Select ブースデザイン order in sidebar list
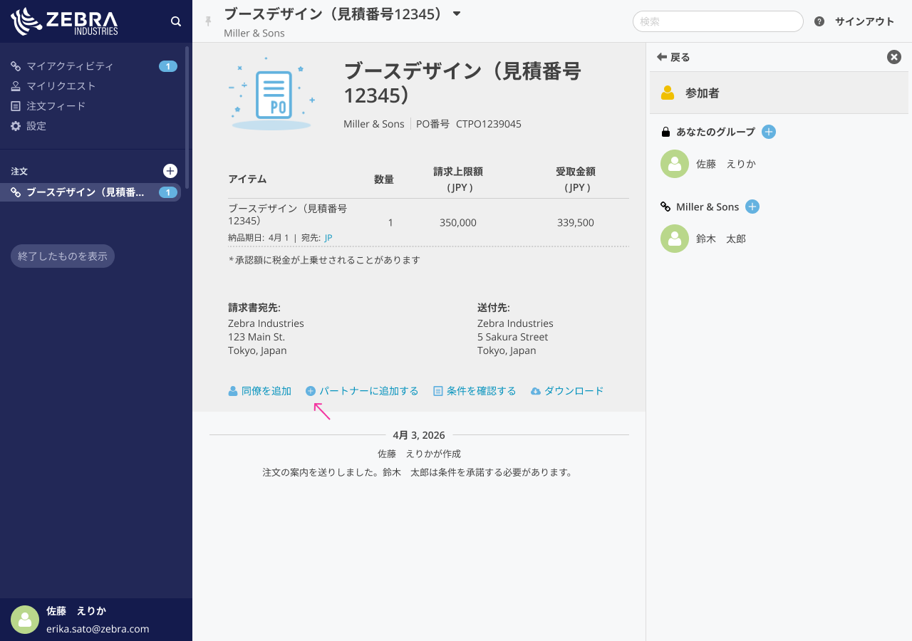 pyautogui.click(x=90, y=192)
